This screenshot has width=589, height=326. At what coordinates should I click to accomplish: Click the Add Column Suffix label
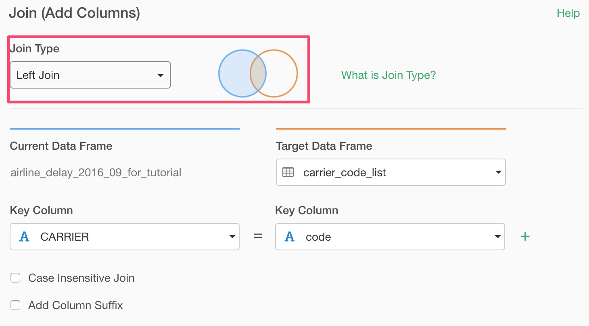pos(75,305)
